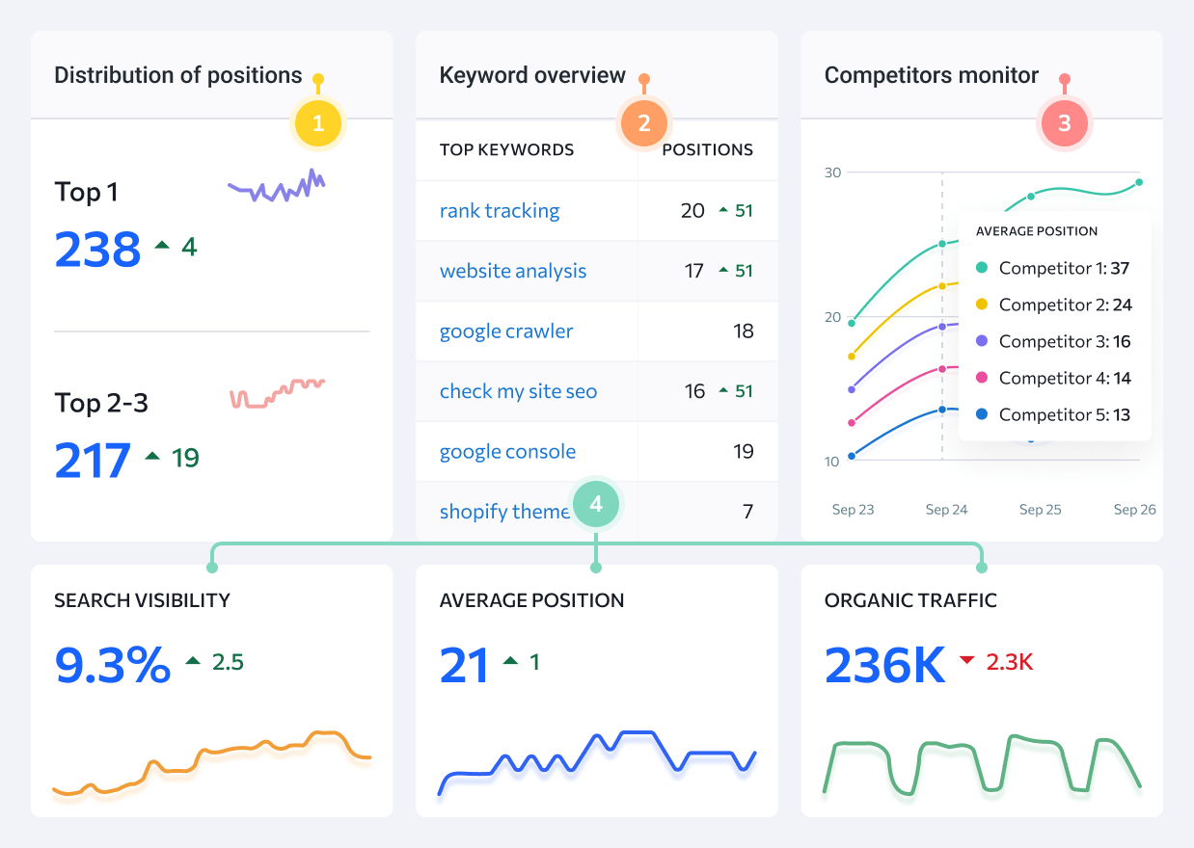Click red down arrow in Organic Traffic
Viewport: 1194px width, 848px height.
point(966,661)
